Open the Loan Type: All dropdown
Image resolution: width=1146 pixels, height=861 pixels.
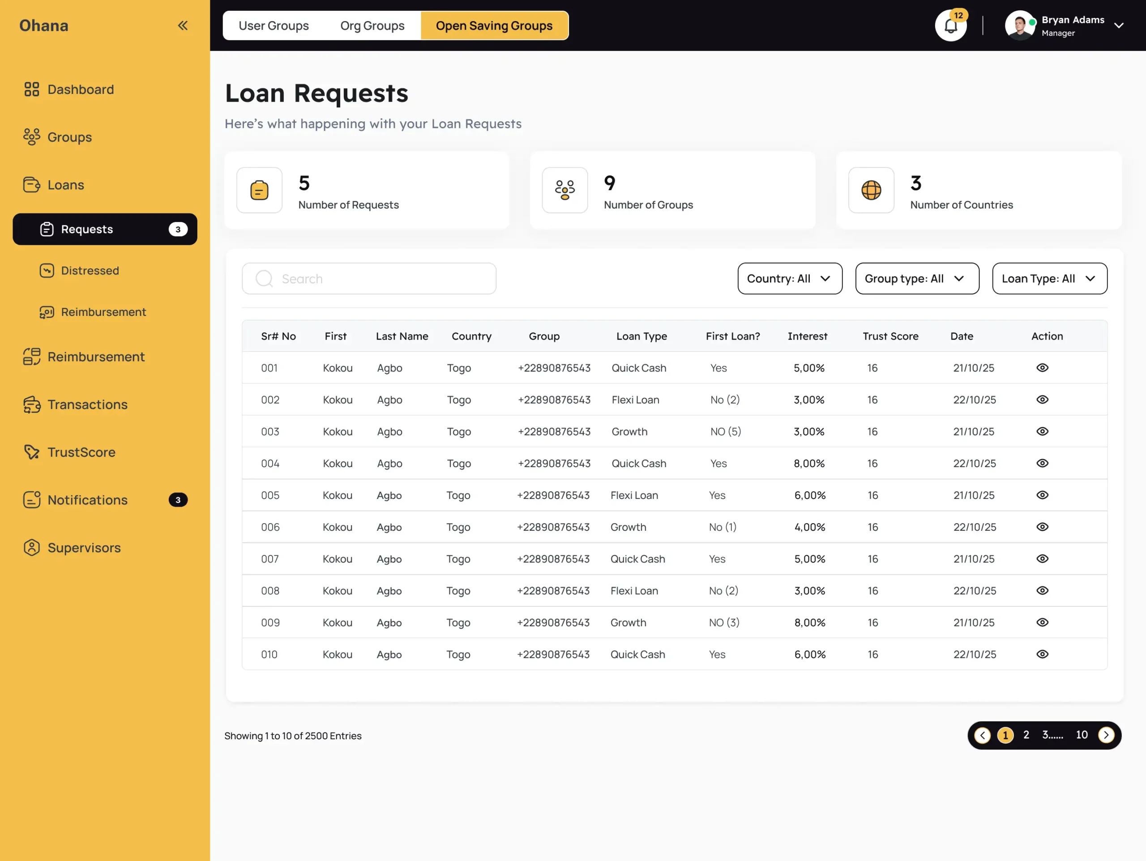pos(1050,278)
